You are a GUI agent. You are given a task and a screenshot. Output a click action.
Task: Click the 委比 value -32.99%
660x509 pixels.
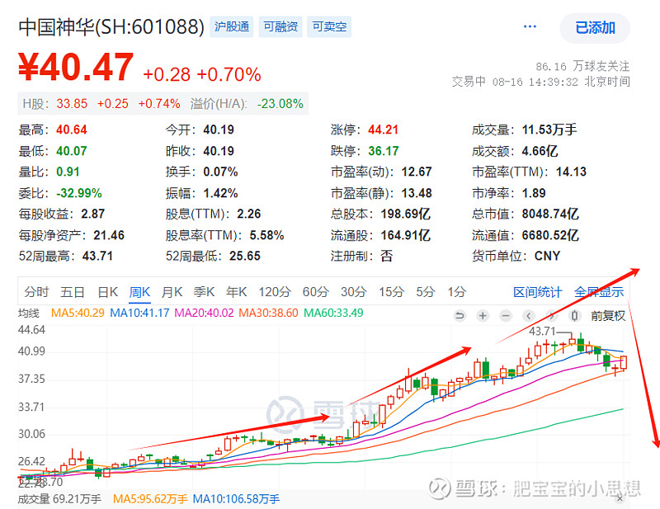(79, 193)
